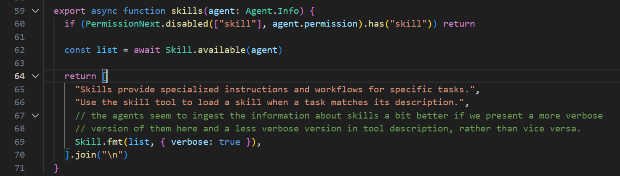This screenshot has width=620, height=176.
Task: Click the "return" keyword on line 64
Action: (x=80, y=76)
